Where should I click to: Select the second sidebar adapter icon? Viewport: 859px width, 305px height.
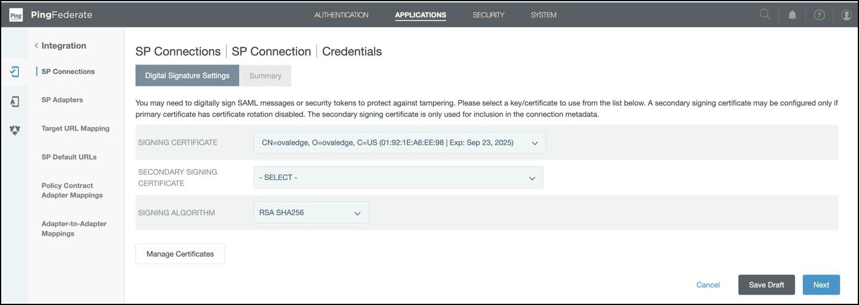coord(15,101)
